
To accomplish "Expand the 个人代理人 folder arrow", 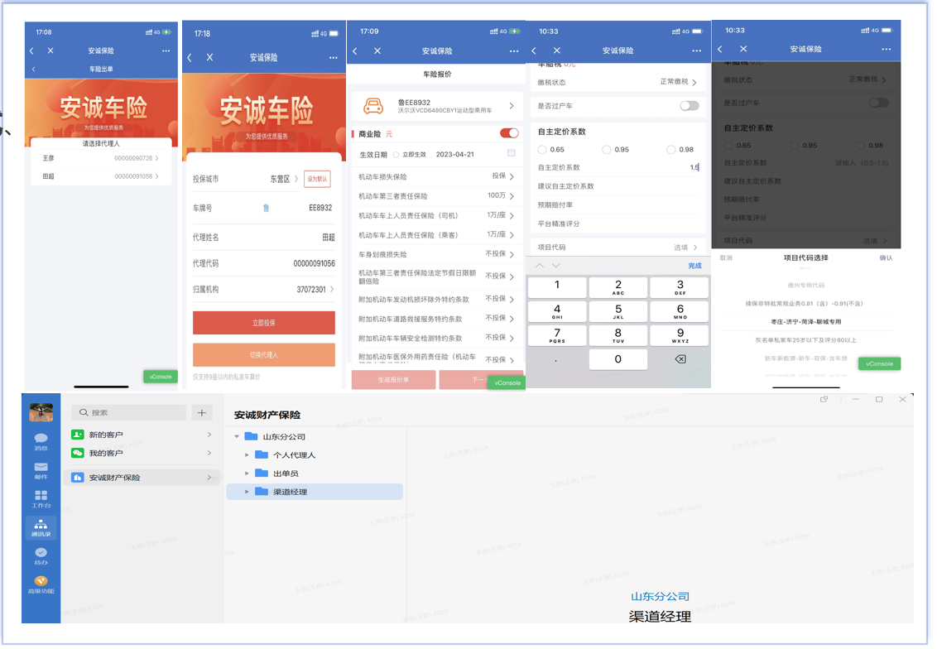I will click(x=247, y=455).
